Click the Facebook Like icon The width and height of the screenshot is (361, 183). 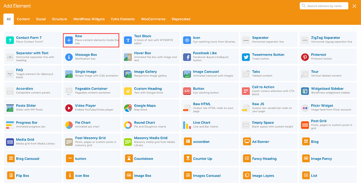click(187, 57)
